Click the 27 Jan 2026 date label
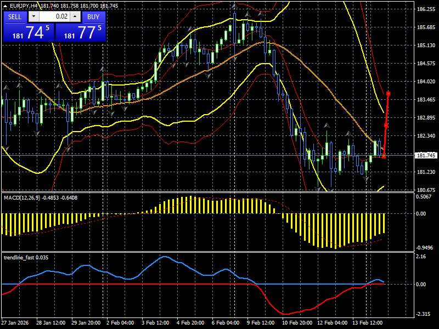This screenshot has height=329, width=439. [15, 322]
